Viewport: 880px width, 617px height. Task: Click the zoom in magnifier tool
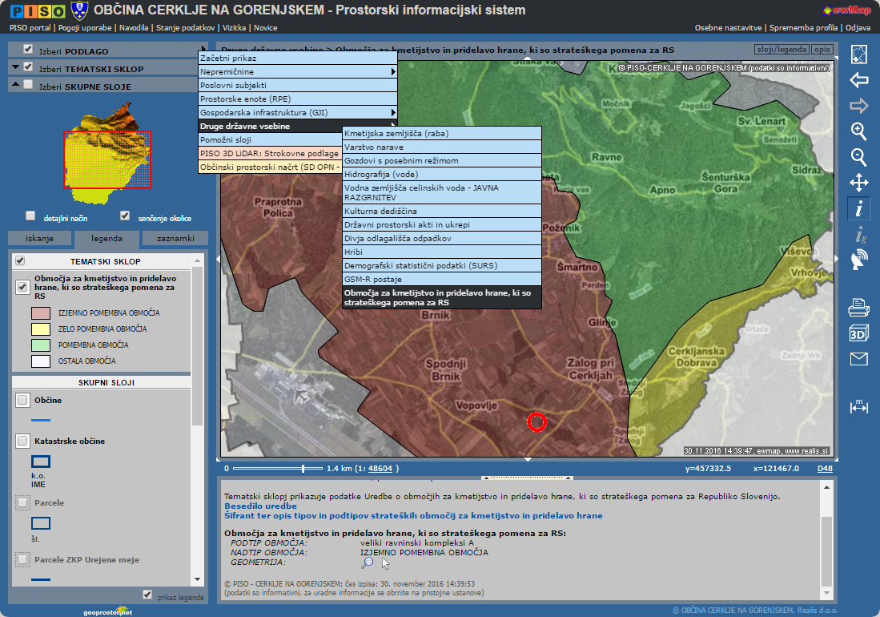(x=858, y=131)
